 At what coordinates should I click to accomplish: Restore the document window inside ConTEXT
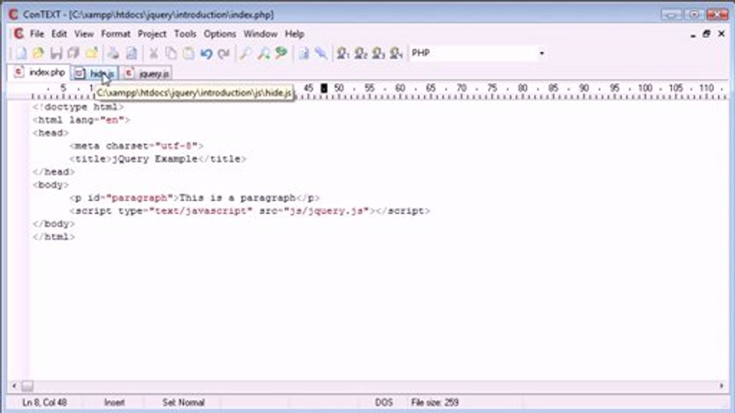[707, 34]
